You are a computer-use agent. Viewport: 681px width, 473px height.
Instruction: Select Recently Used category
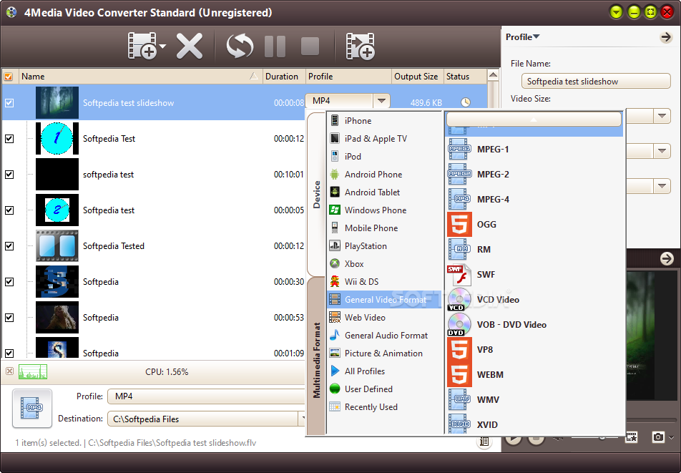coord(384,407)
